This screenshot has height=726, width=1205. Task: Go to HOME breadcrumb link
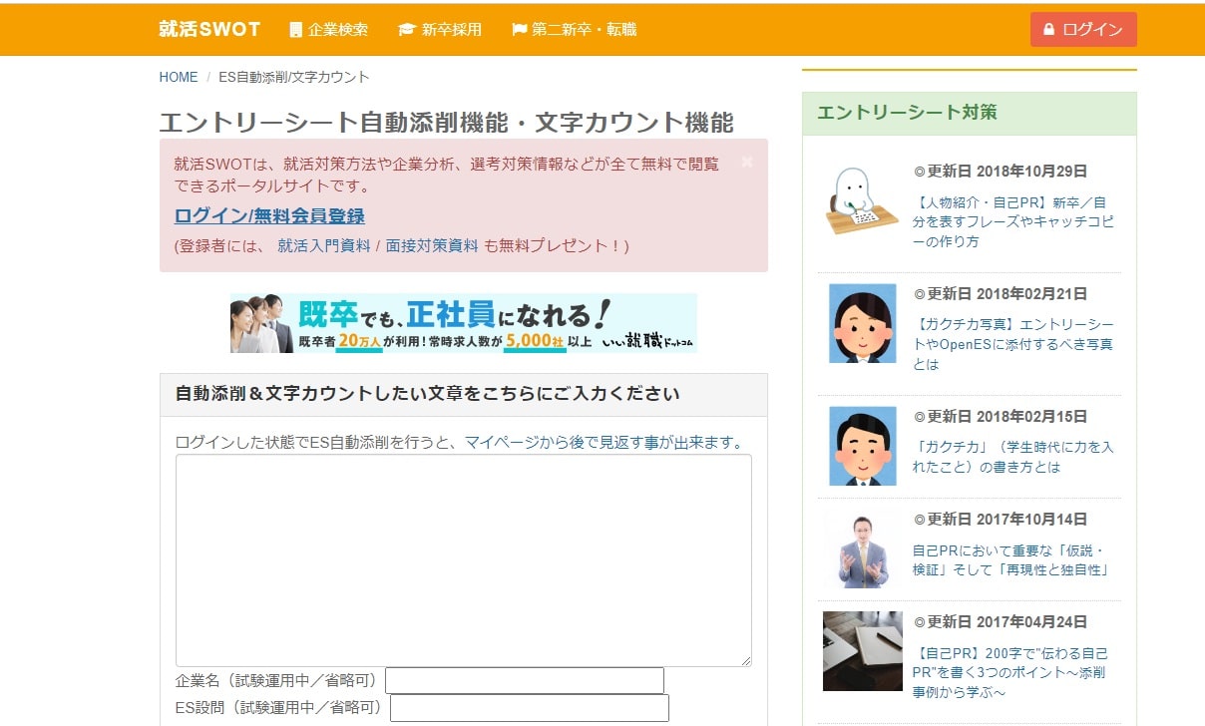pyautogui.click(x=179, y=77)
